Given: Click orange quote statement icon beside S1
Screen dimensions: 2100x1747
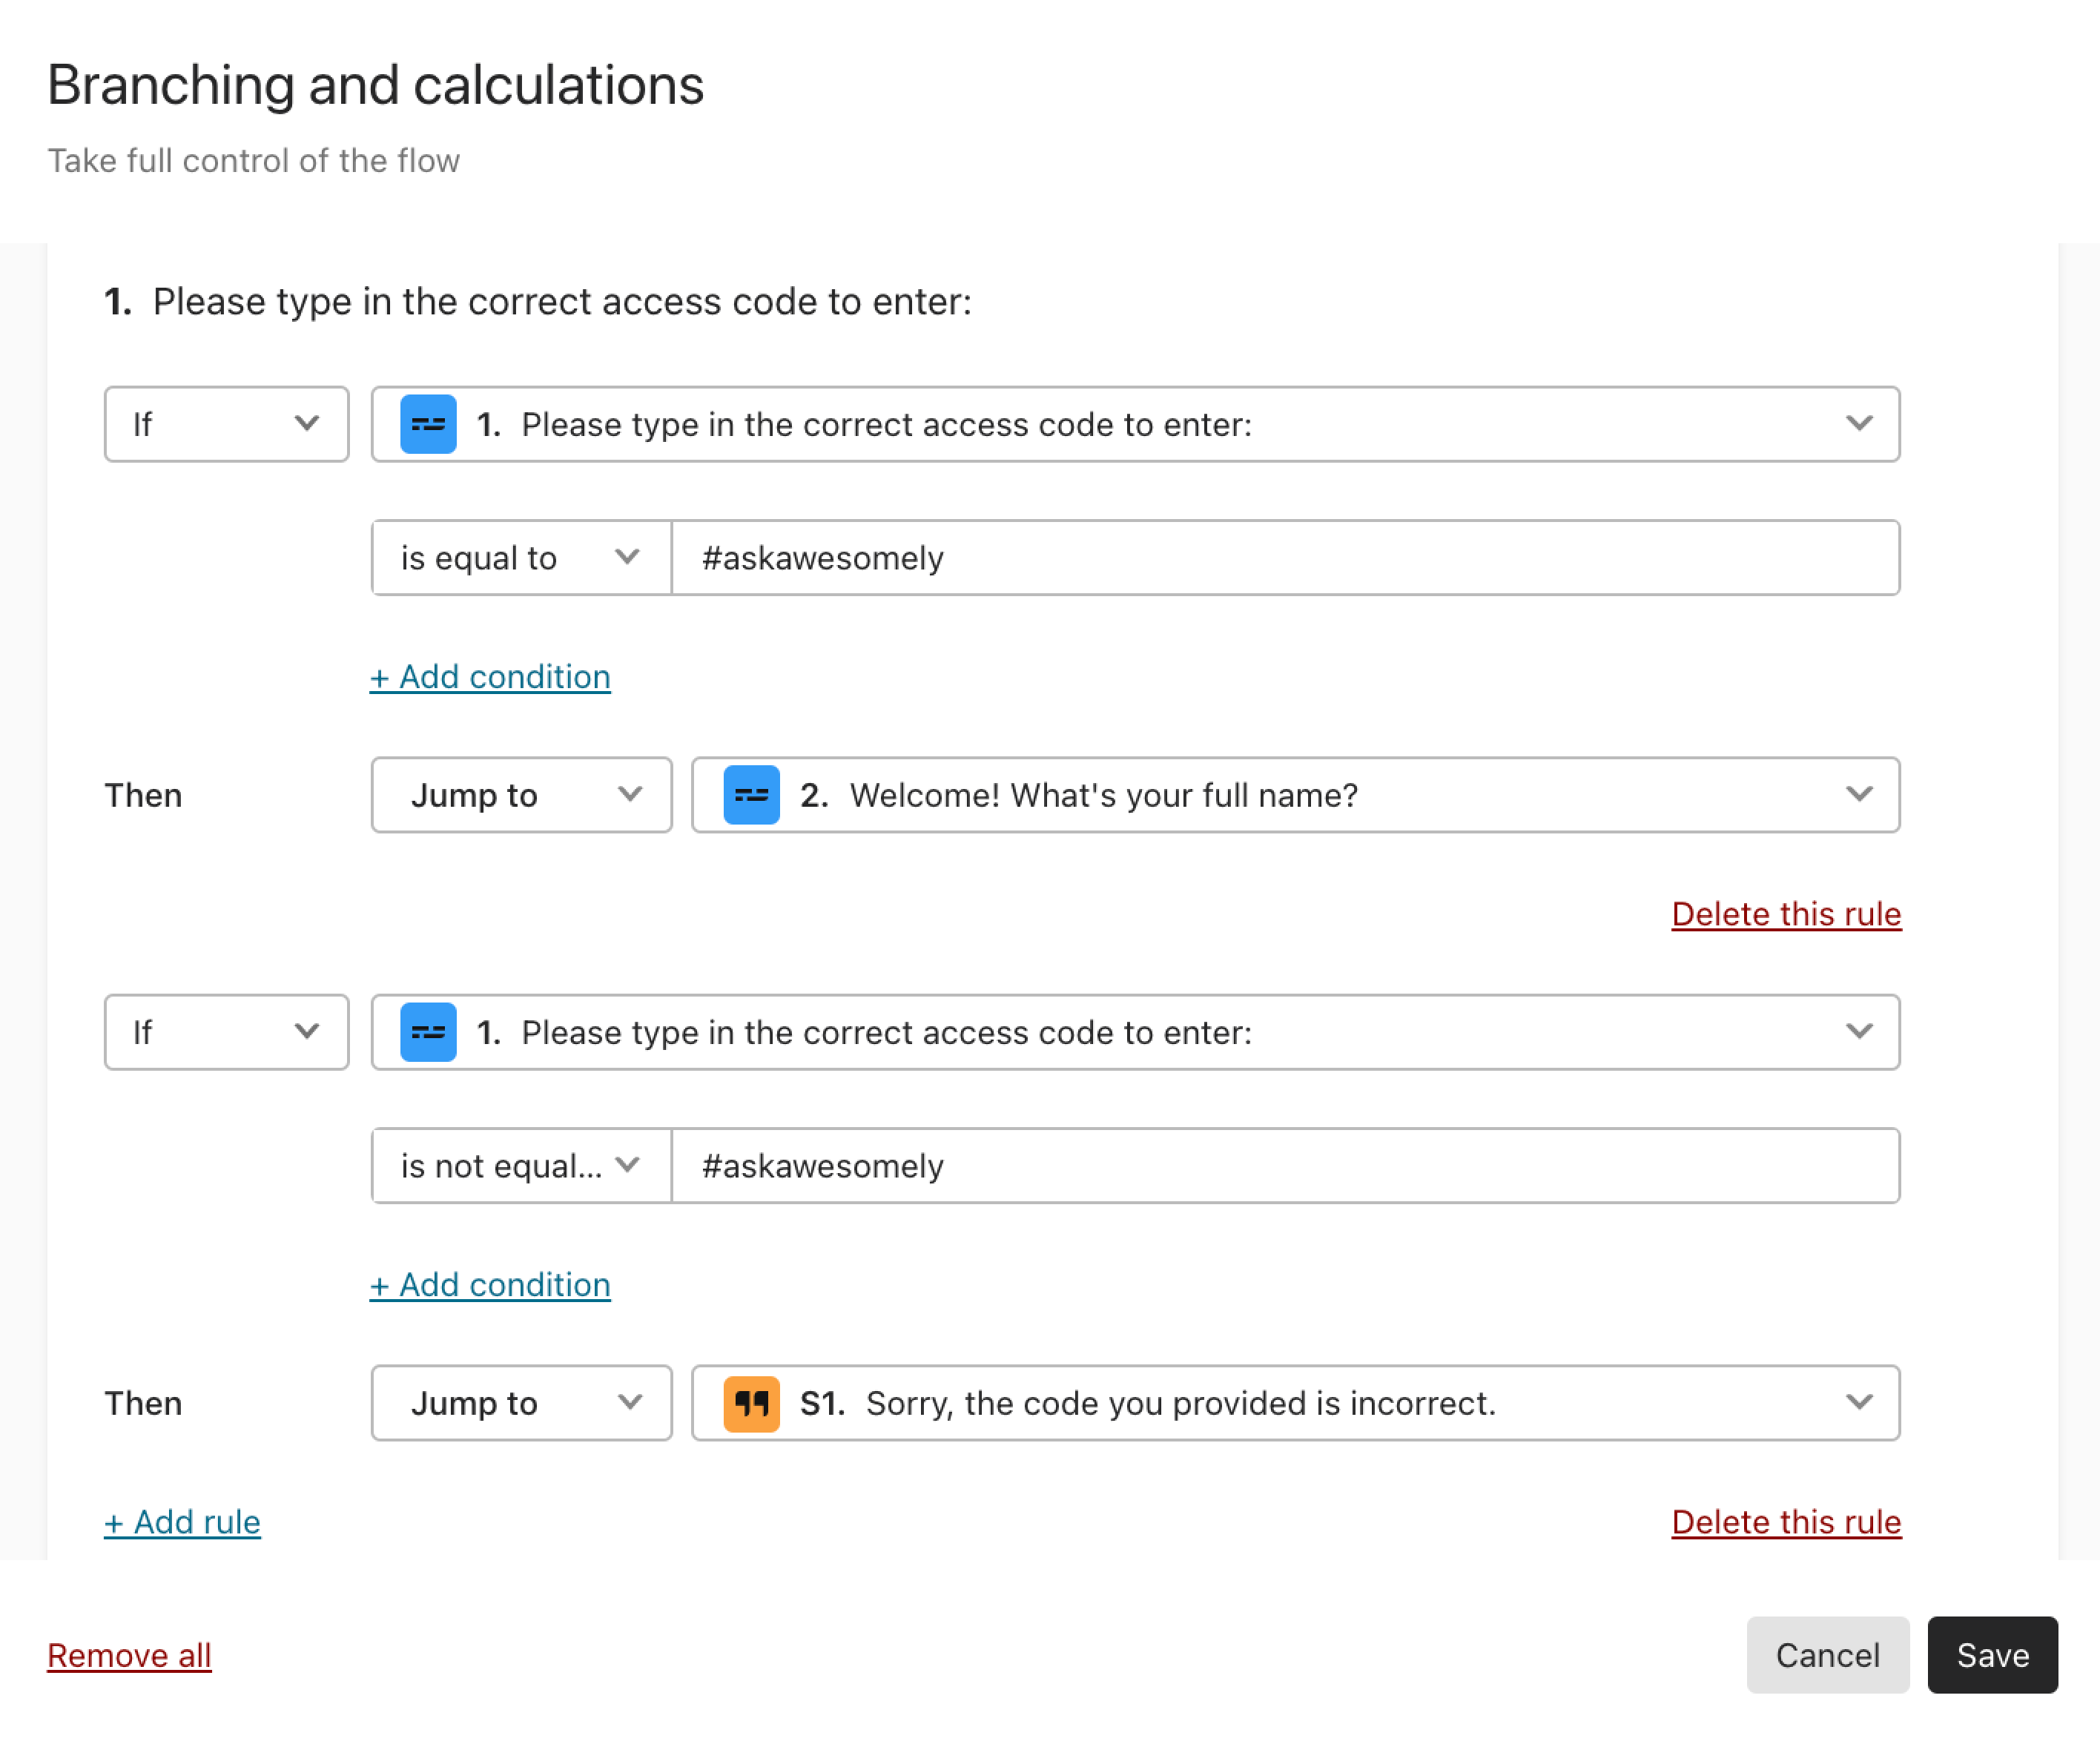Looking at the screenshot, I should [x=751, y=1403].
